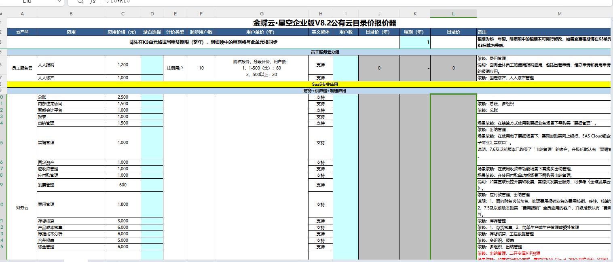
Task: Select column B header
Action: [x=71, y=14]
